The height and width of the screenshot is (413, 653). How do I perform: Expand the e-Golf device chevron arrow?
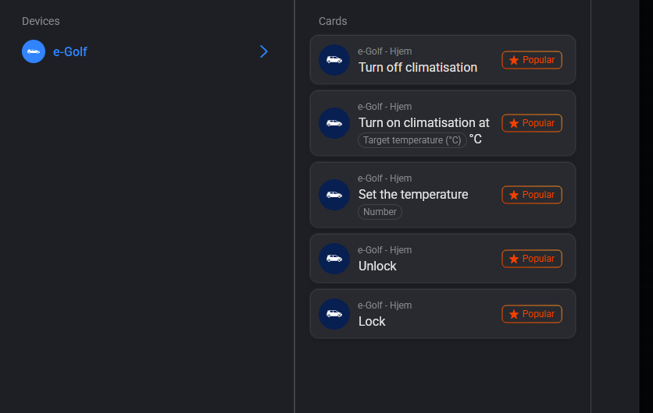coord(264,51)
